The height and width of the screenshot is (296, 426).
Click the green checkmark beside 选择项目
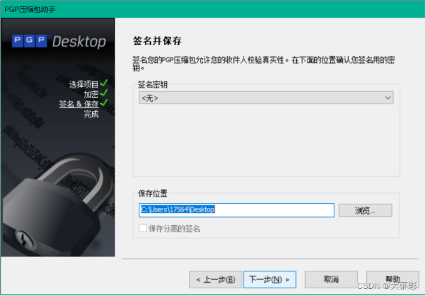click(x=104, y=83)
